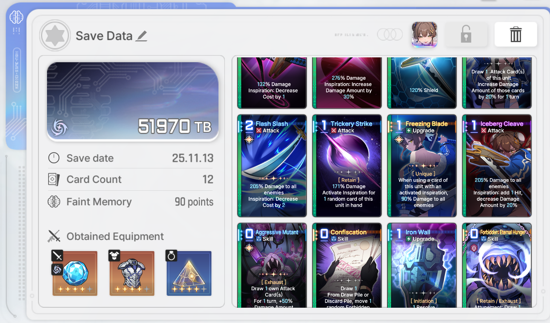Viewport: 550px width, 323px height.
Task: Click the Upgrade type icon on Iron Wall
Action: [x=409, y=239]
